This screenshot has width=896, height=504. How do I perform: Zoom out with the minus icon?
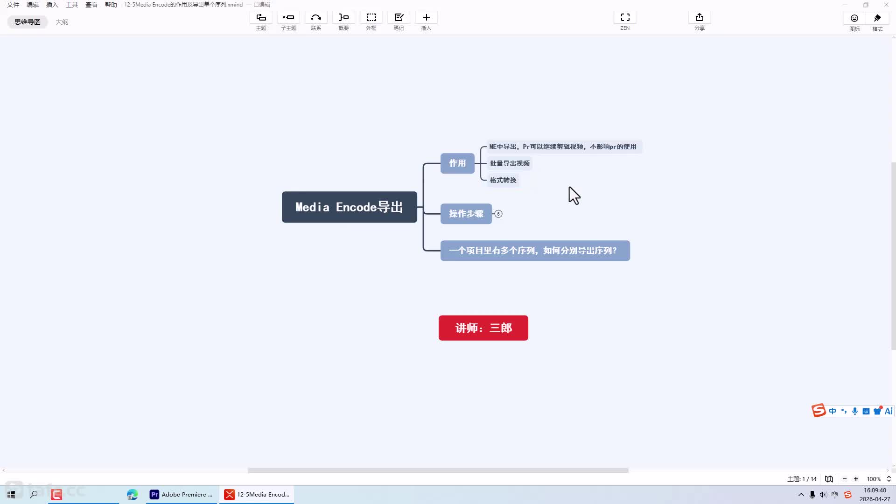844,479
